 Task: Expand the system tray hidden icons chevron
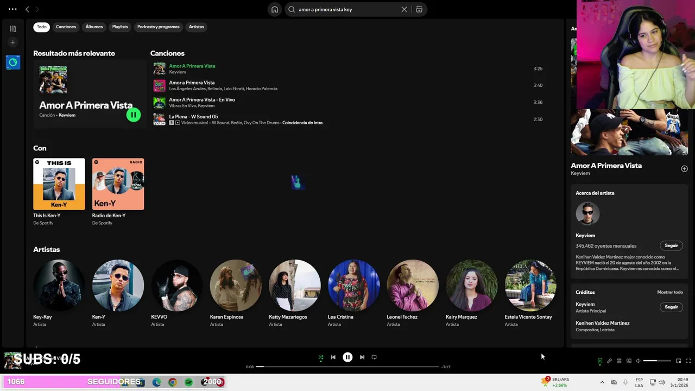point(602,382)
